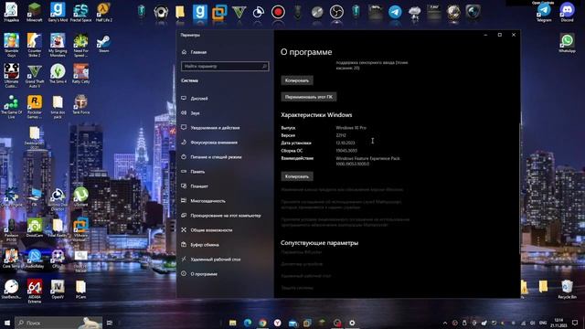Viewport: 585px width, 329px height.
Task: Click the taskbar clock and date
Action: click(558, 323)
